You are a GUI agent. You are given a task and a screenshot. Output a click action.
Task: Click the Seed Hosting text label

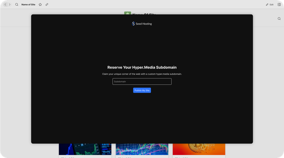pos(144,24)
